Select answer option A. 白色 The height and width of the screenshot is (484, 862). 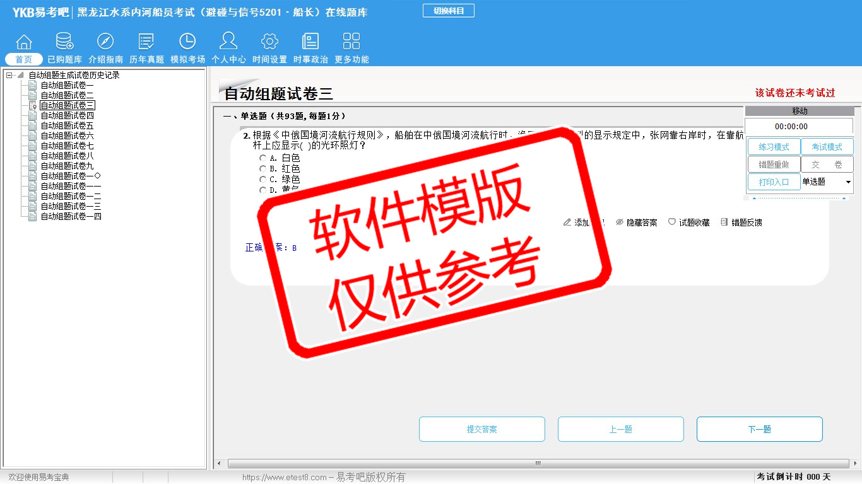(x=263, y=158)
